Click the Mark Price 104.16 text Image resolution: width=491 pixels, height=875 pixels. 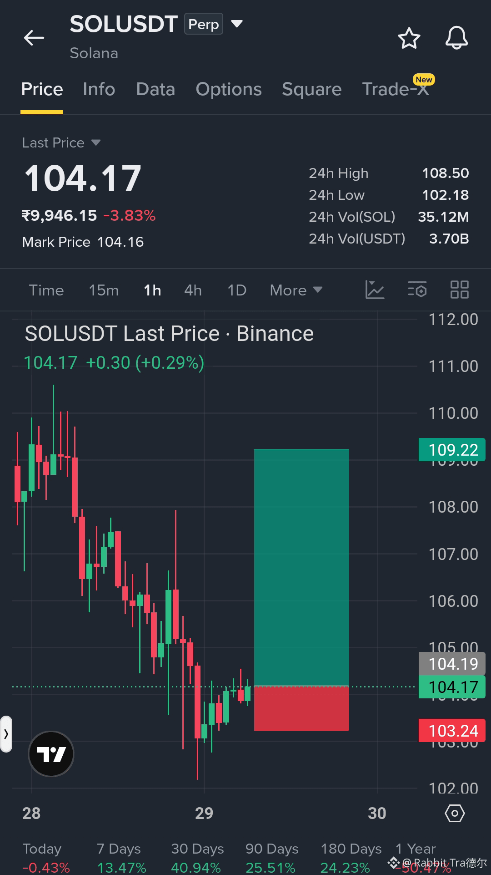click(x=83, y=242)
